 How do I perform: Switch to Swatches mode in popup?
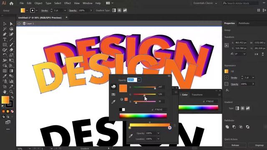click(113, 95)
